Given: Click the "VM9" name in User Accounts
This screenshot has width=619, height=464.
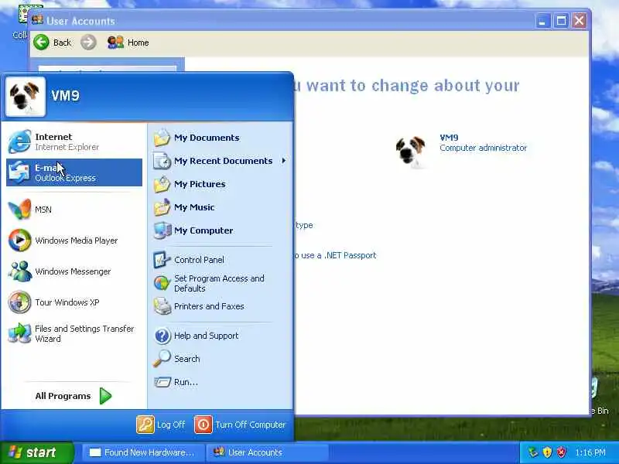Looking at the screenshot, I should (449, 138).
